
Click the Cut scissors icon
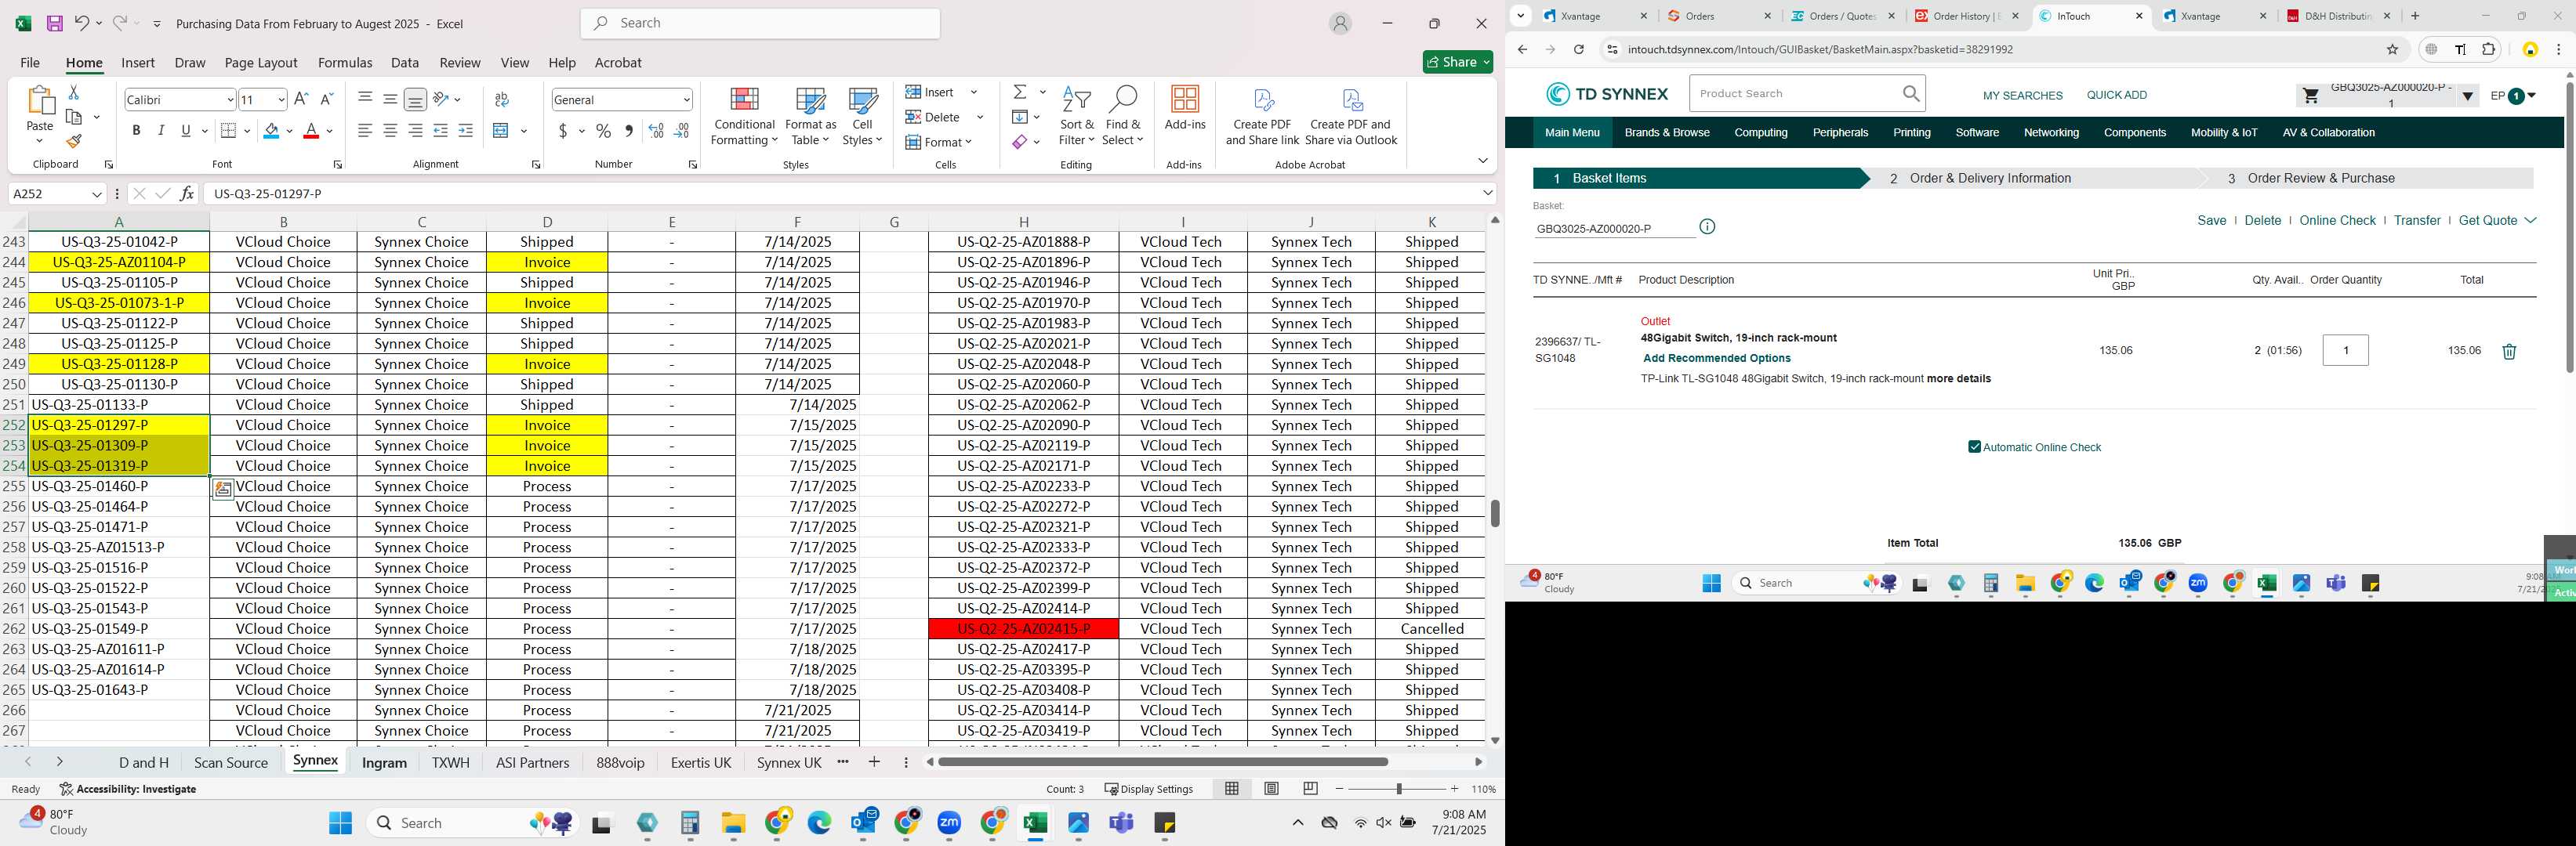coord(73,92)
